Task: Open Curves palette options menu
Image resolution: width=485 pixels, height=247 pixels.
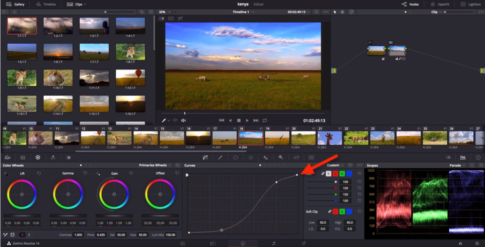Action: coord(360,165)
